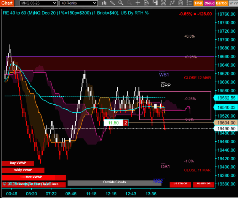Select the Chart tab
This screenshot has height=198, width=238.
7,3
